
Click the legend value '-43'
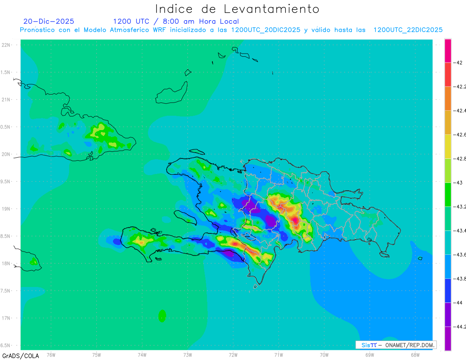coord(458,183)
